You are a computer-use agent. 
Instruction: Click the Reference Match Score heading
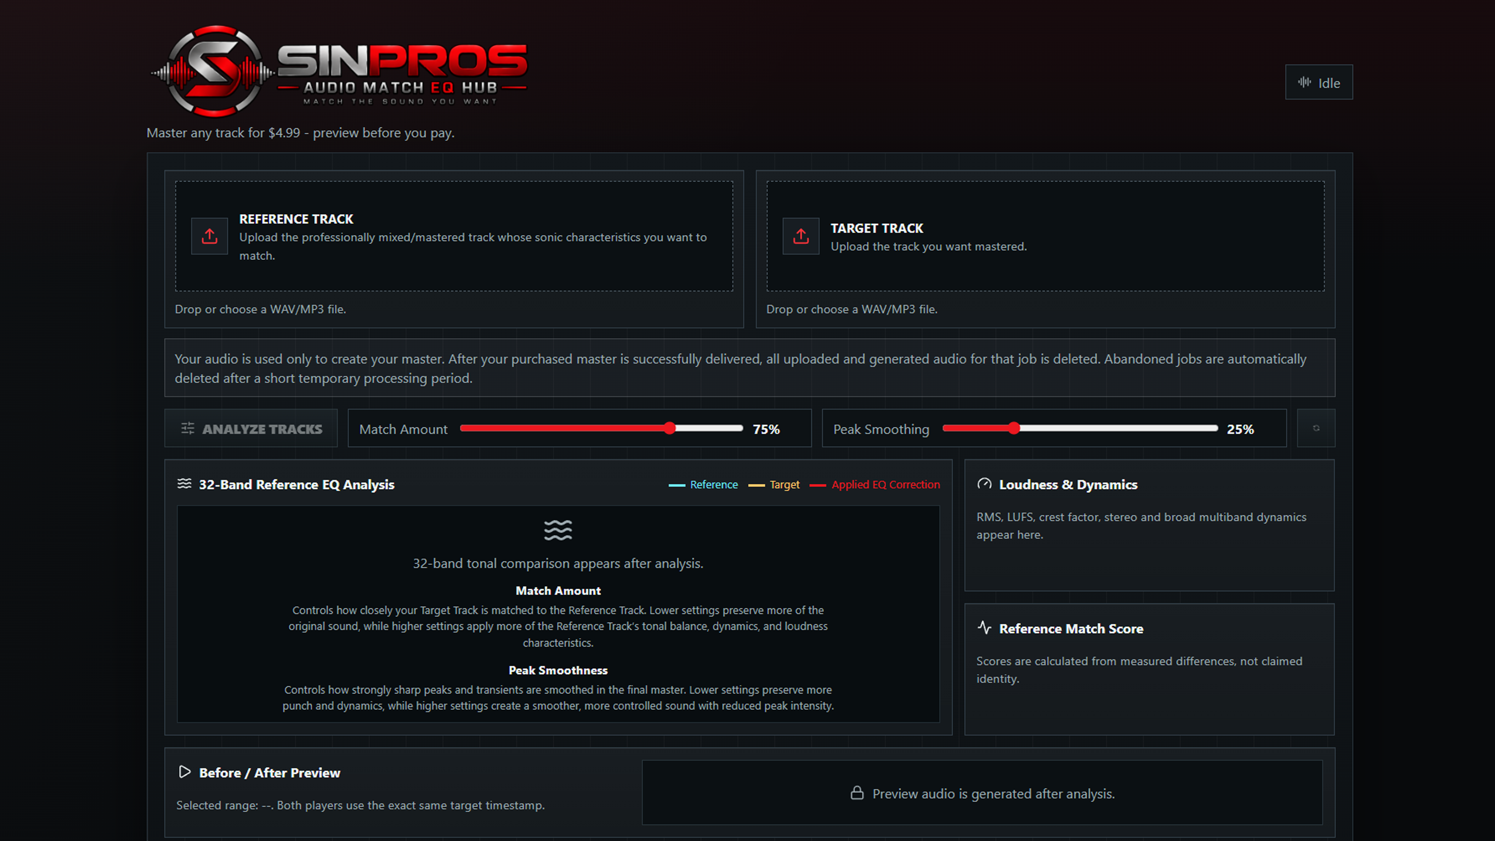[1071, 629]
